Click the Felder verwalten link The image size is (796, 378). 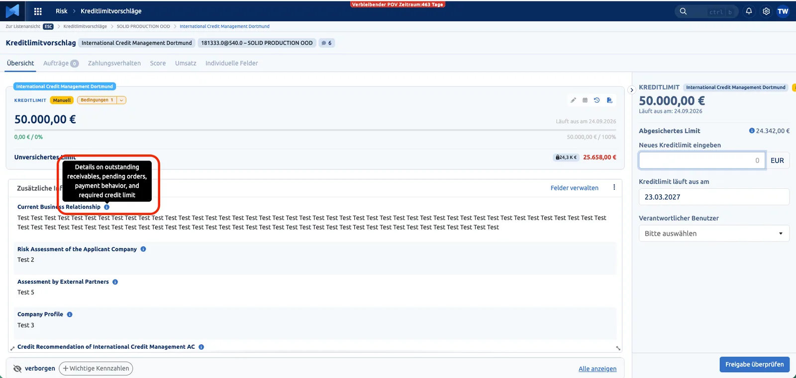point(574,188)
